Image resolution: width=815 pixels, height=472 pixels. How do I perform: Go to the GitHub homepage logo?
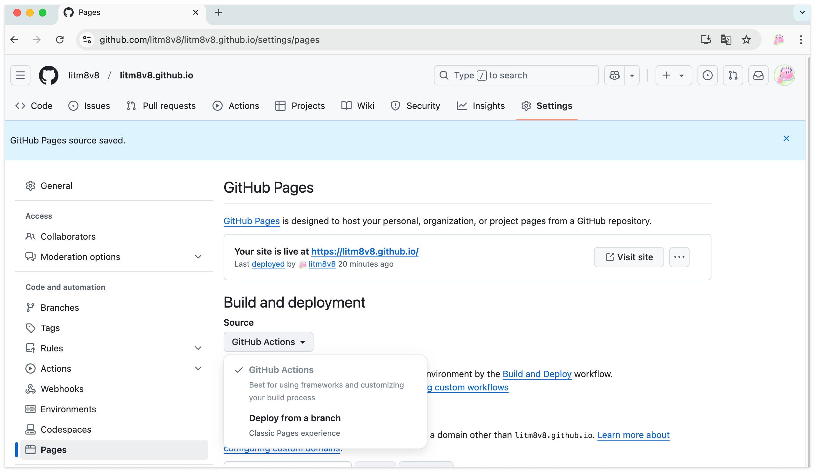coord(49,75)
